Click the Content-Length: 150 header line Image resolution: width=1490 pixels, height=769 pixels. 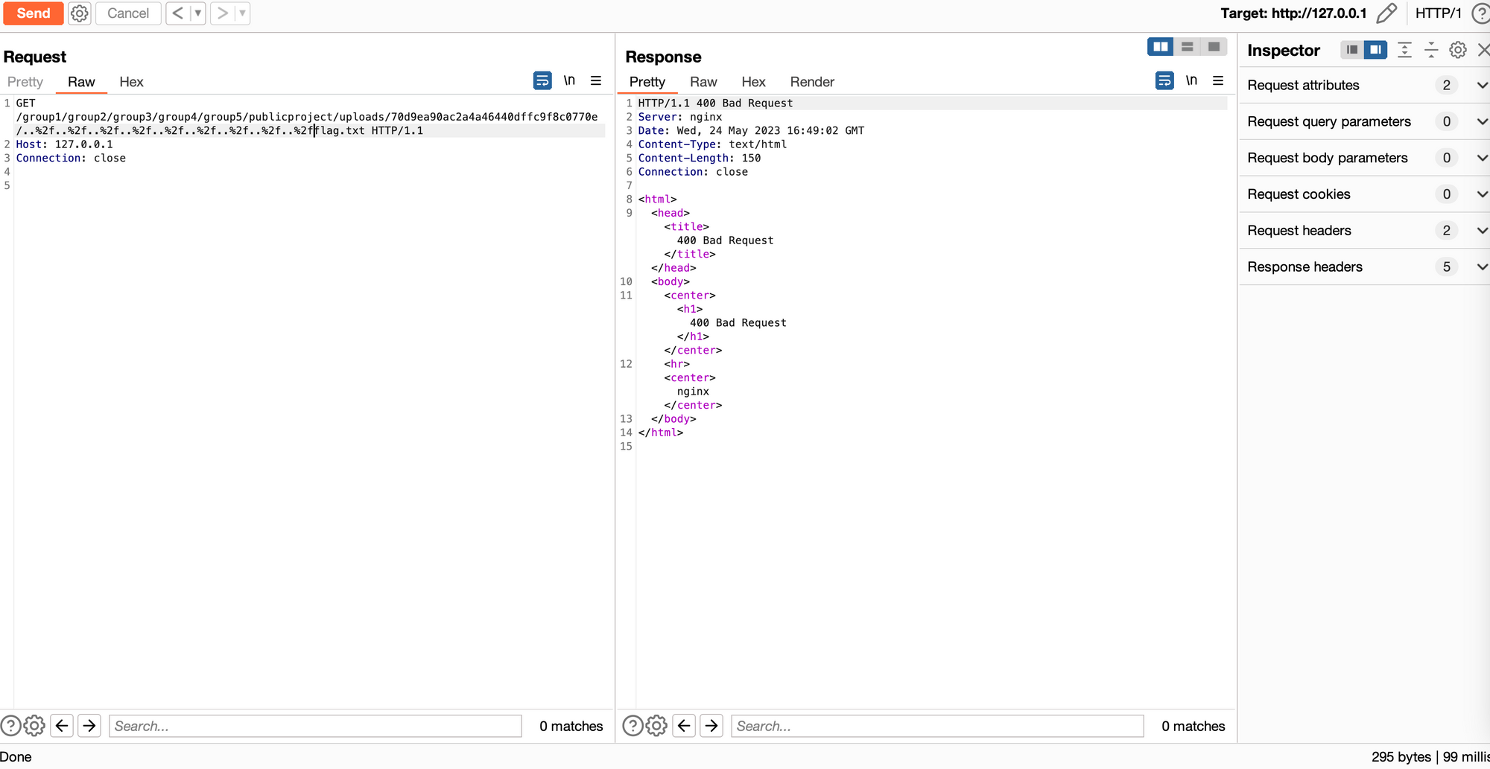700,158
